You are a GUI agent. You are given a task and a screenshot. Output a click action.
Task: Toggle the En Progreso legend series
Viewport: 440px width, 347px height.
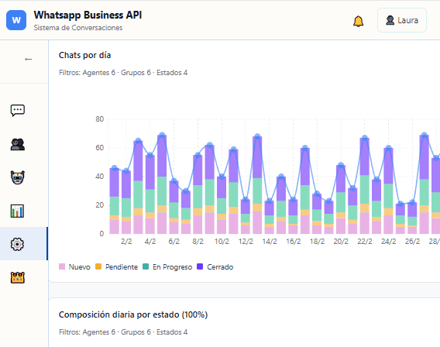(x=167, y=266)
